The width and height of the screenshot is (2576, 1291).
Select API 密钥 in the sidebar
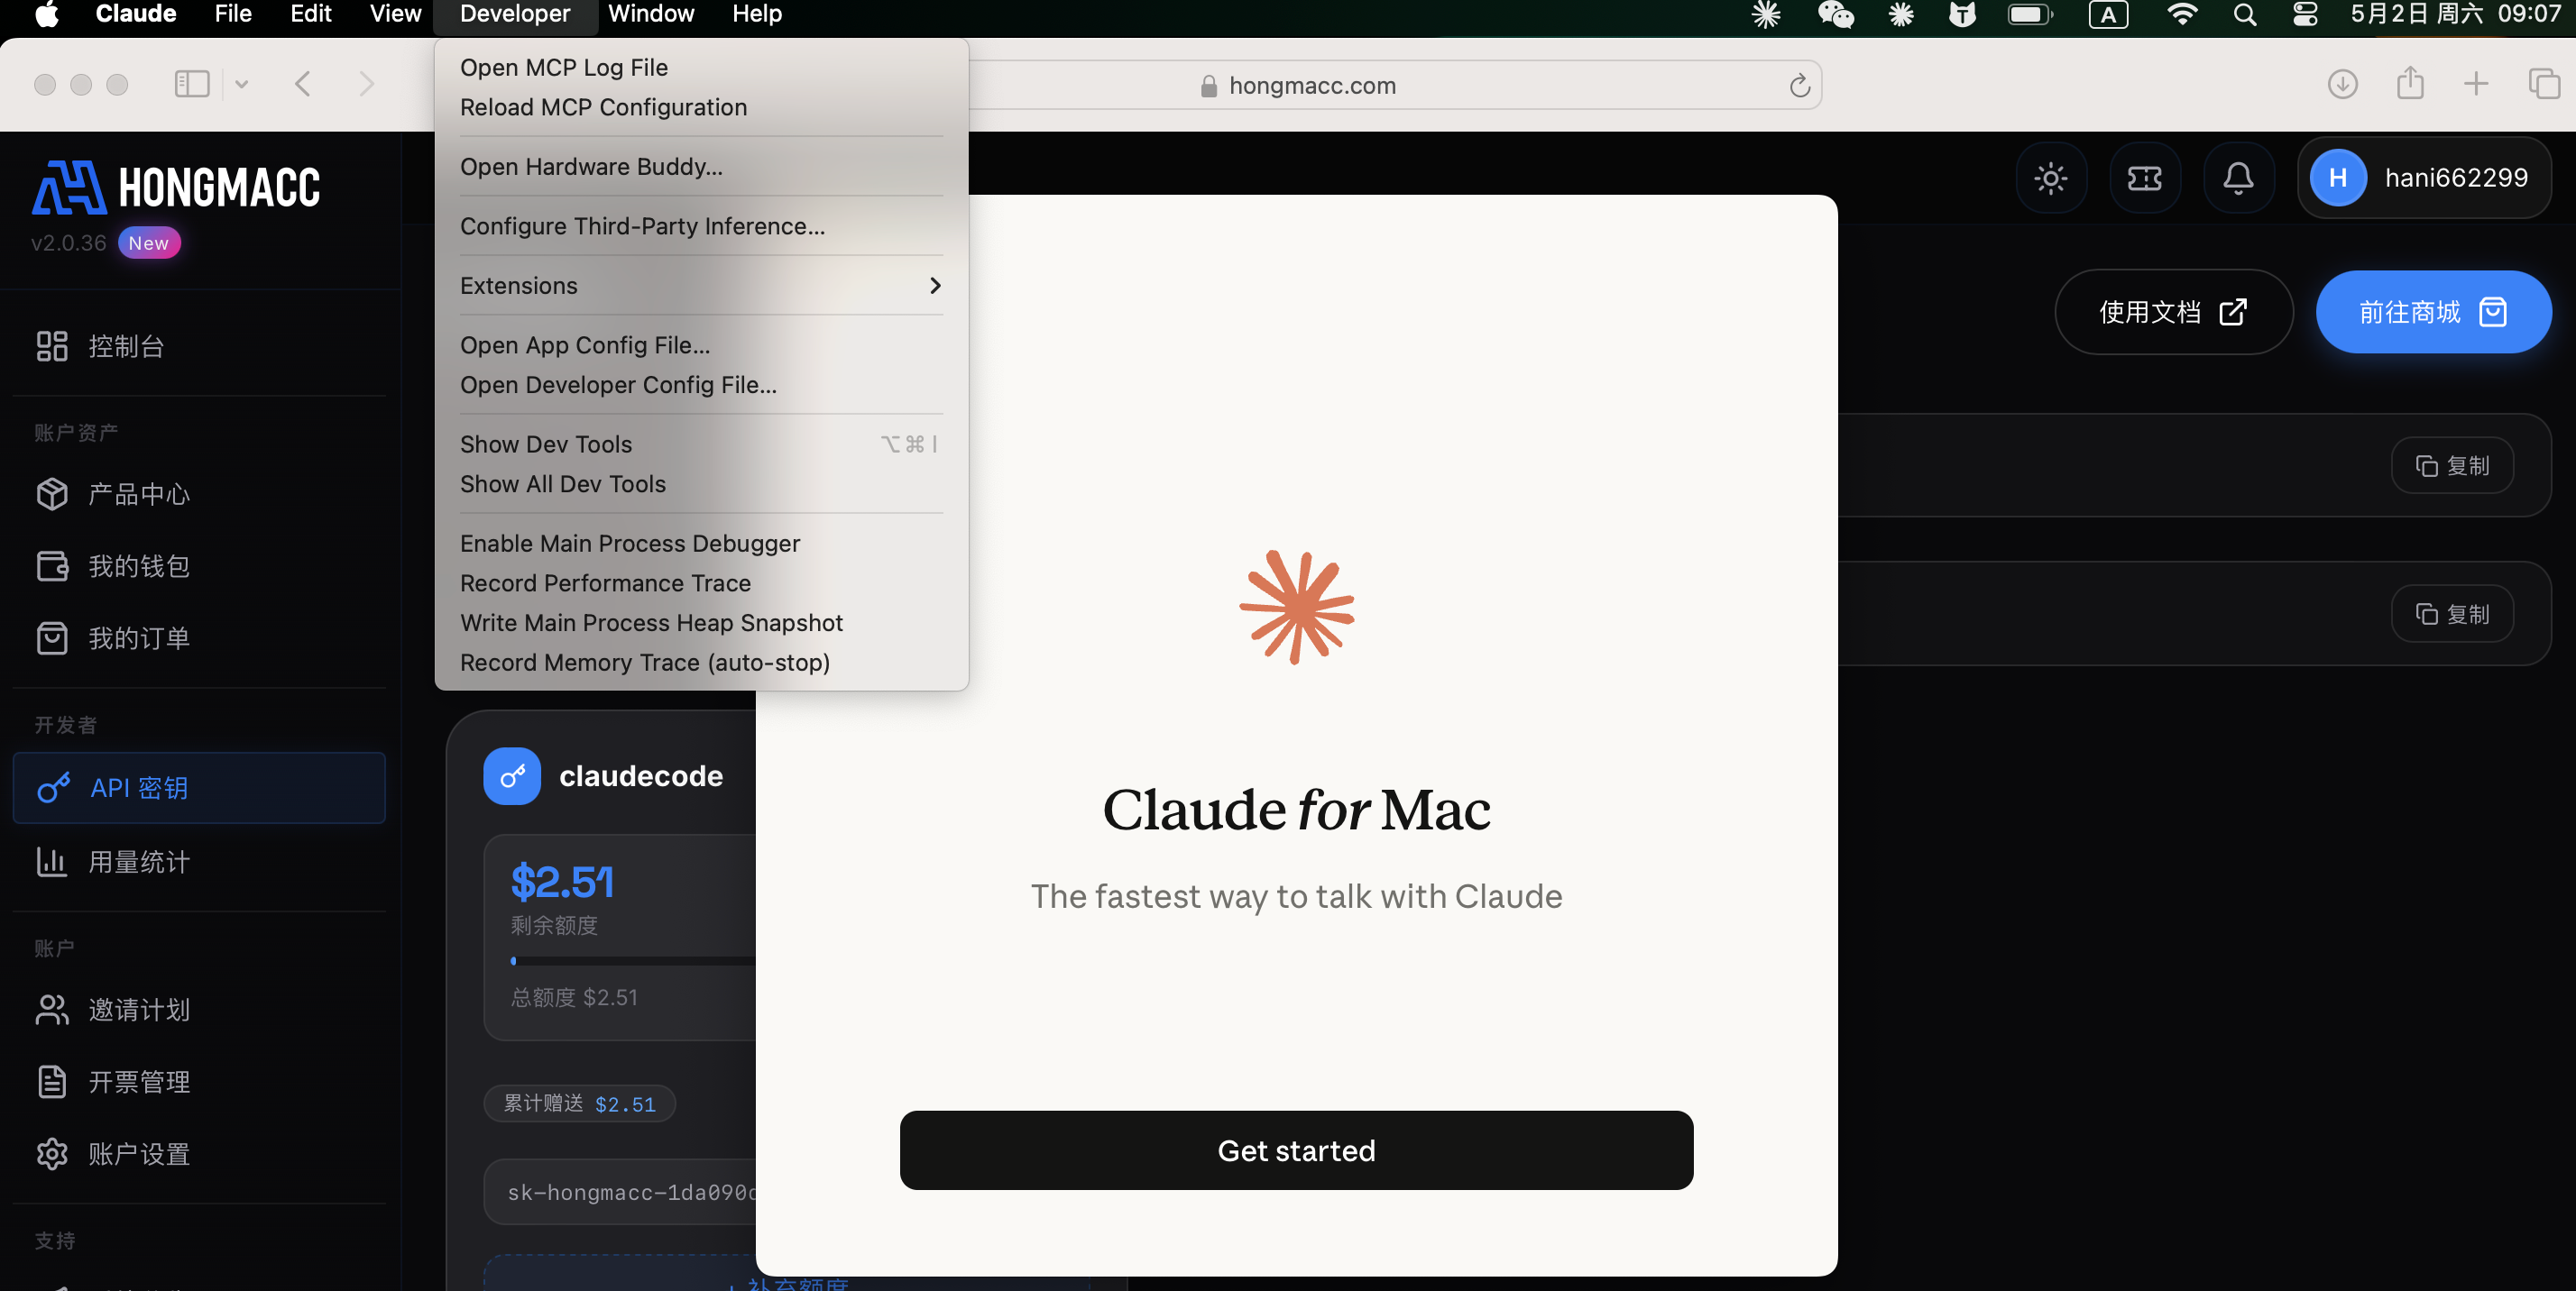200,788
